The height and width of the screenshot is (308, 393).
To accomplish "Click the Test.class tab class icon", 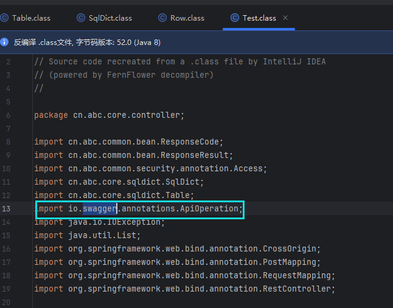I will pos(235,18).
